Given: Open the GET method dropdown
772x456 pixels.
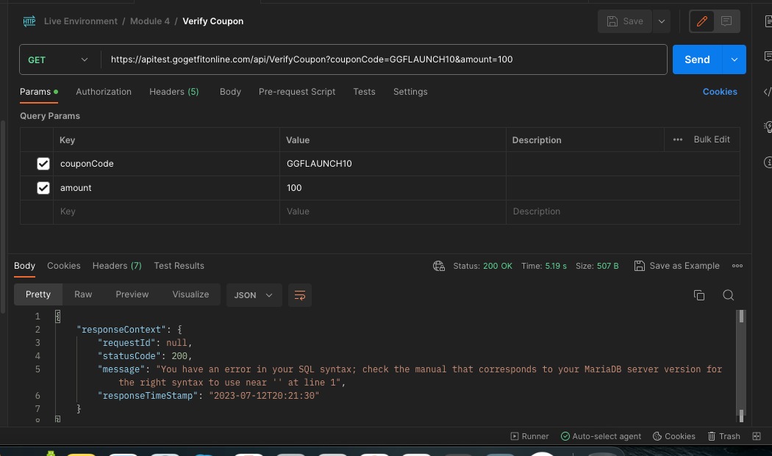Looking at the screenshot, I should click(59, 60).
